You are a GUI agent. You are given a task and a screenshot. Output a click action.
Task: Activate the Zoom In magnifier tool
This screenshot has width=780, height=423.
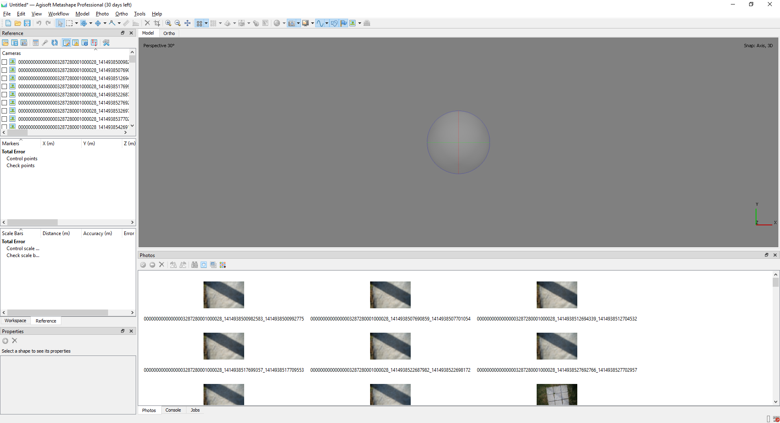[168, 23]
